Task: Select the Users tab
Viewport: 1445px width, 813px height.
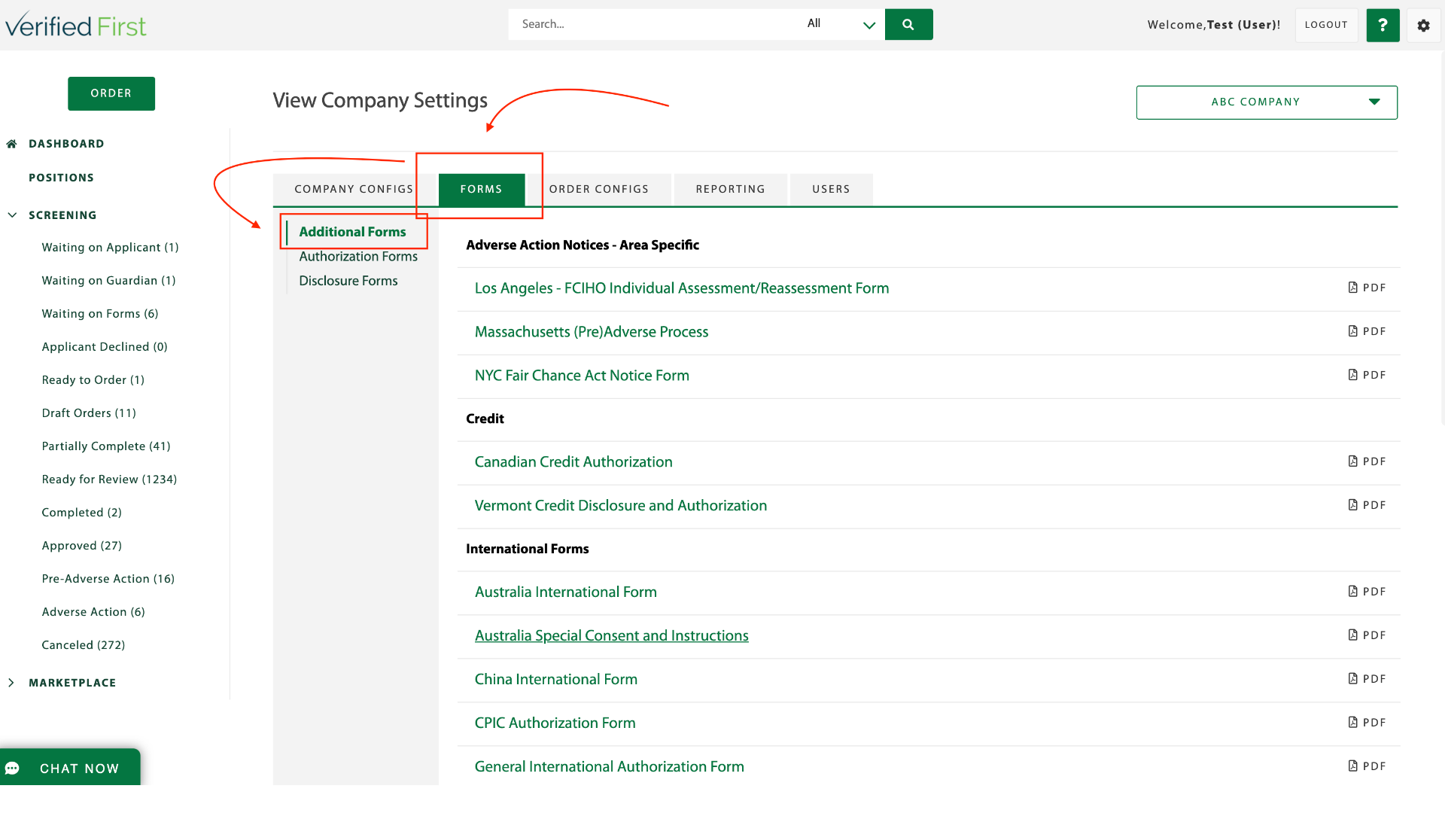Action: pyautogui.click(x=831, y=189)
